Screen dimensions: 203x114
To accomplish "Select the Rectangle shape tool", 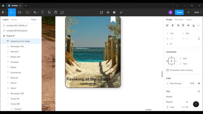I will (x=27, y=12).
